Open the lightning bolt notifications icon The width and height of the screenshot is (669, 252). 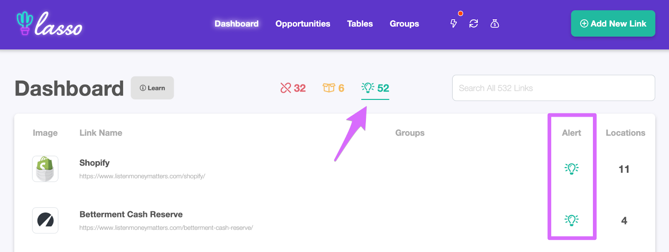(454, 23)
